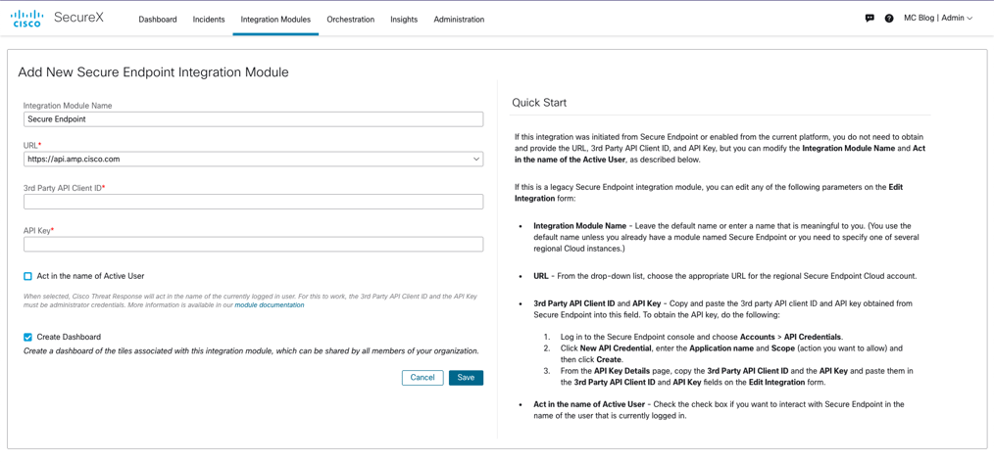The width and height of the screenshot is (994, 462).
Task: Expand the MC Blog Admin user menu
Action: [937, 19]
